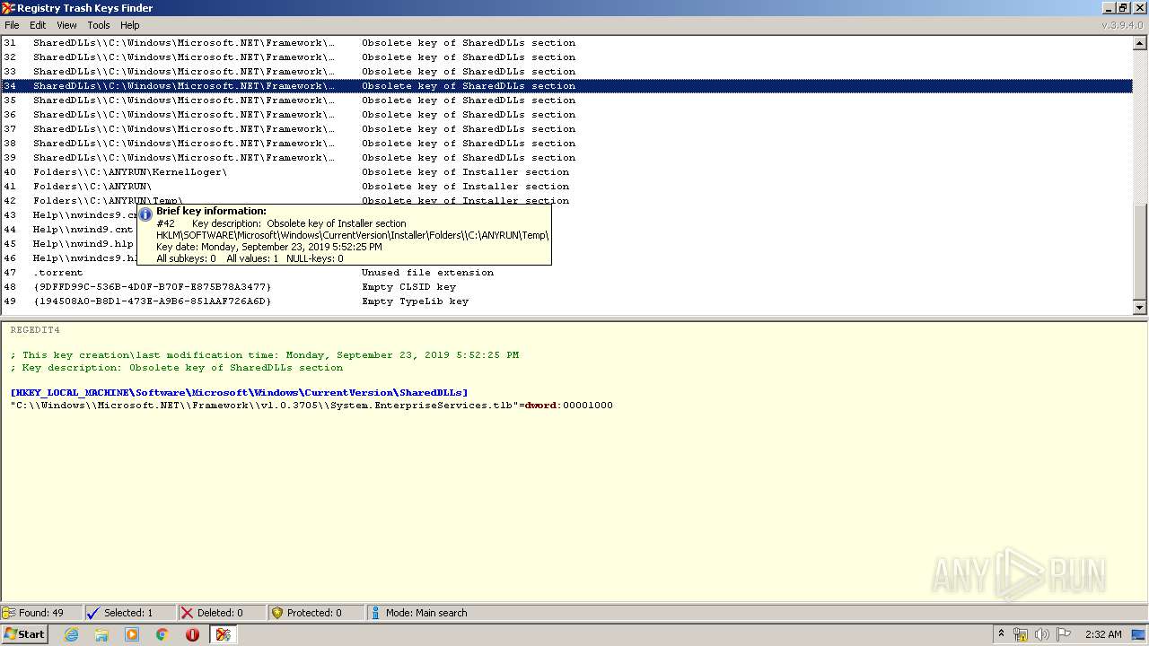The image size is (1149, 646).
Task: Click the System.EnterpriseServices.tlb value line
Action: tap(311, 406)
